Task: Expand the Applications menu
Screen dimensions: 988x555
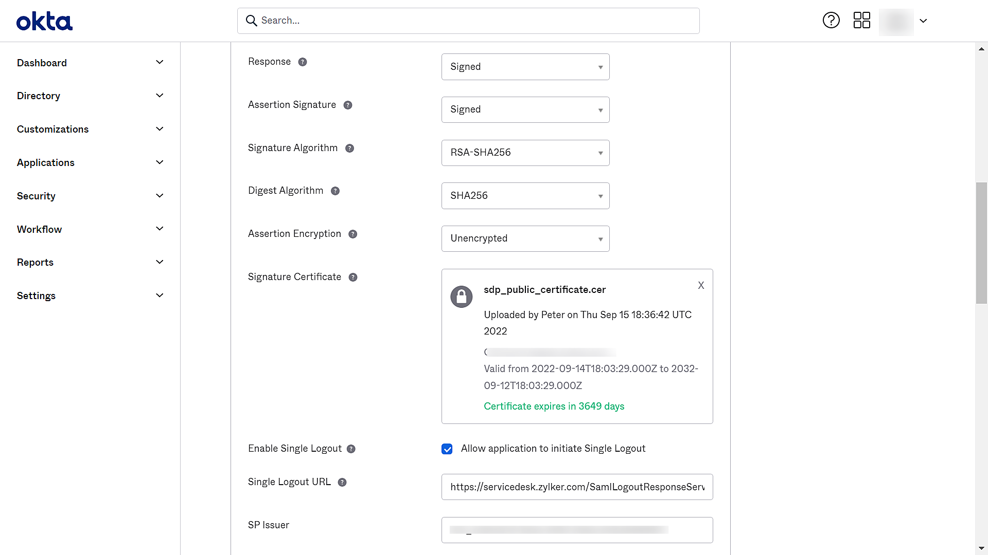Action: [90, 163]
